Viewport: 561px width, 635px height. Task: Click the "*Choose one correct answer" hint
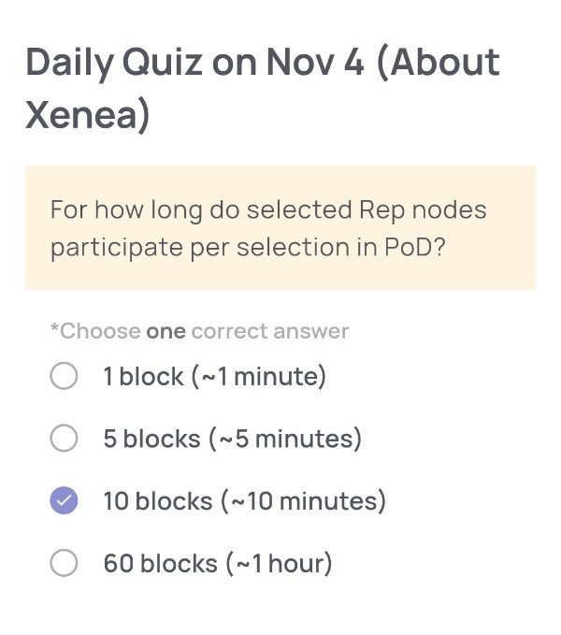(x=199, y=331)
